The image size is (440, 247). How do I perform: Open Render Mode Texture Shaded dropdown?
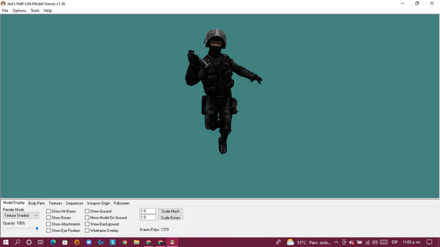point(21,215)
